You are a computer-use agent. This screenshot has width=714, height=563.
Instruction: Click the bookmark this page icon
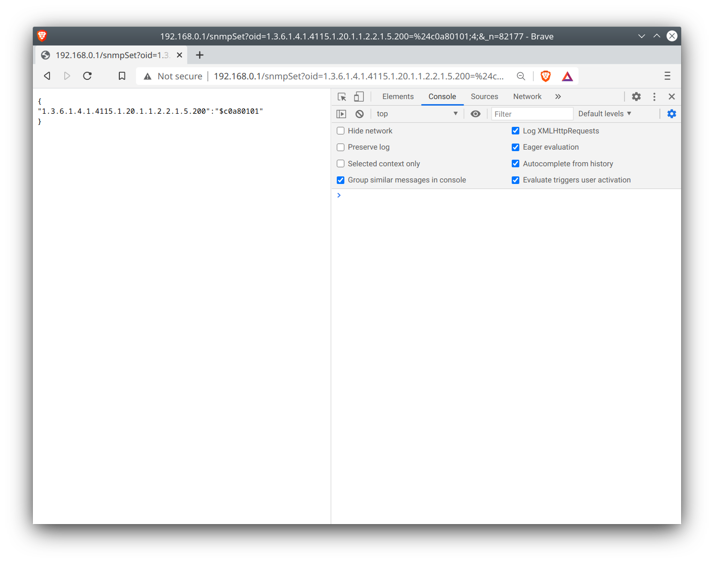tap(122, 76)
